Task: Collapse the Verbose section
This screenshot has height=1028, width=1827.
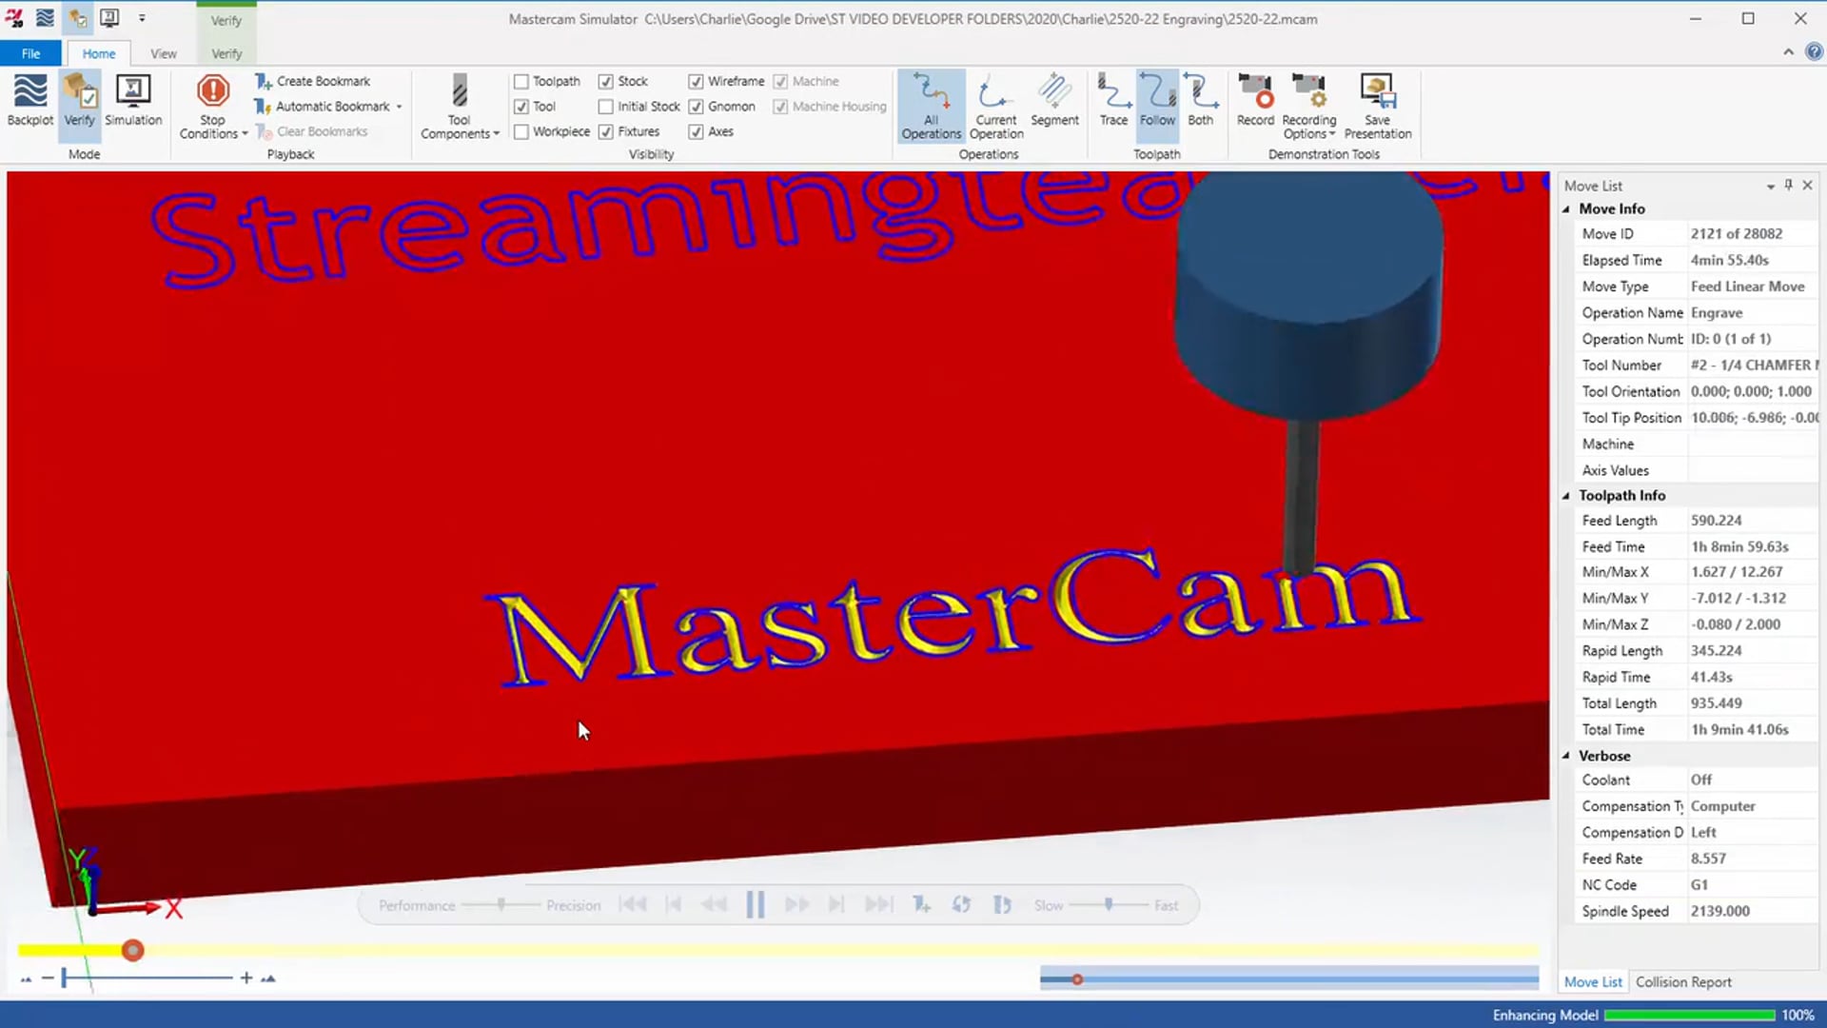Action: click(1566, 756)
